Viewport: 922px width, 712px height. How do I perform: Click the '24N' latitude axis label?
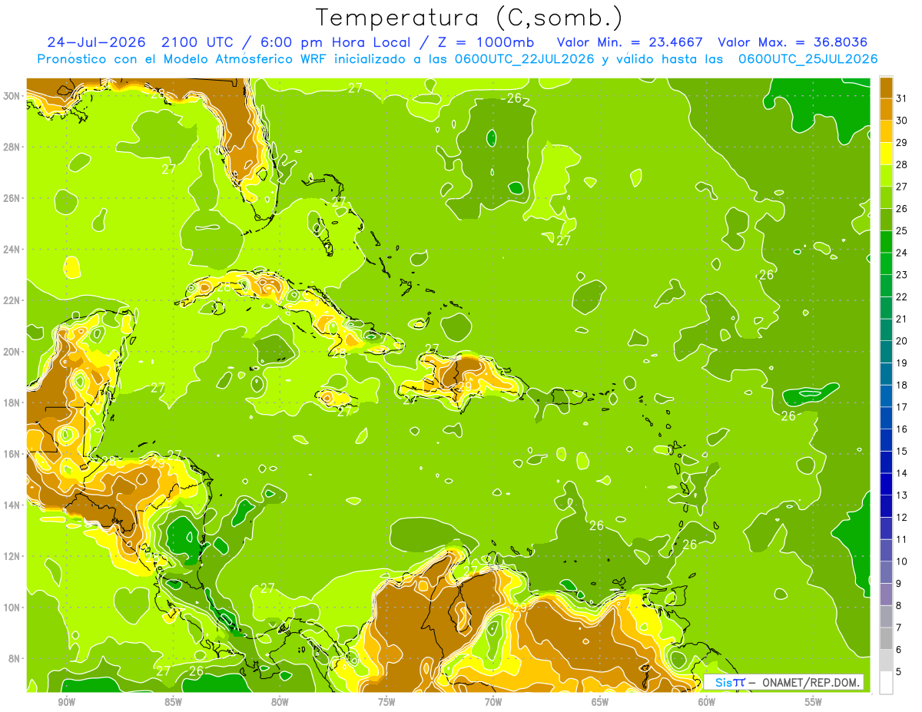13,249
